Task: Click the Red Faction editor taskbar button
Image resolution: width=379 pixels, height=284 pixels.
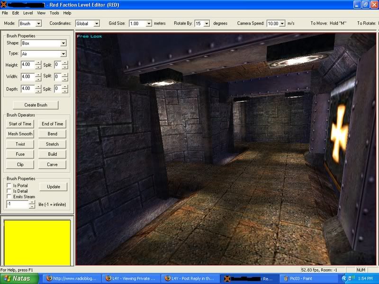Action: [249, 278]
